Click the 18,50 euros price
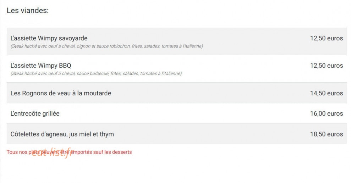351x183 pixels. coord(327,134)
